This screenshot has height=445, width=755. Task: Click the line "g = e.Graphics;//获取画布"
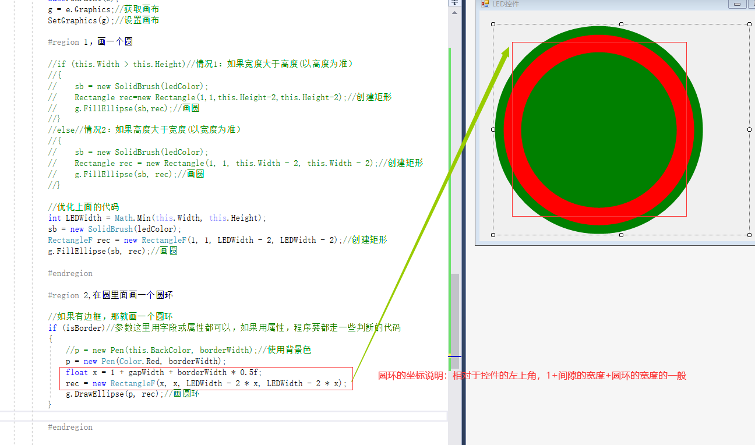(104, 9)
